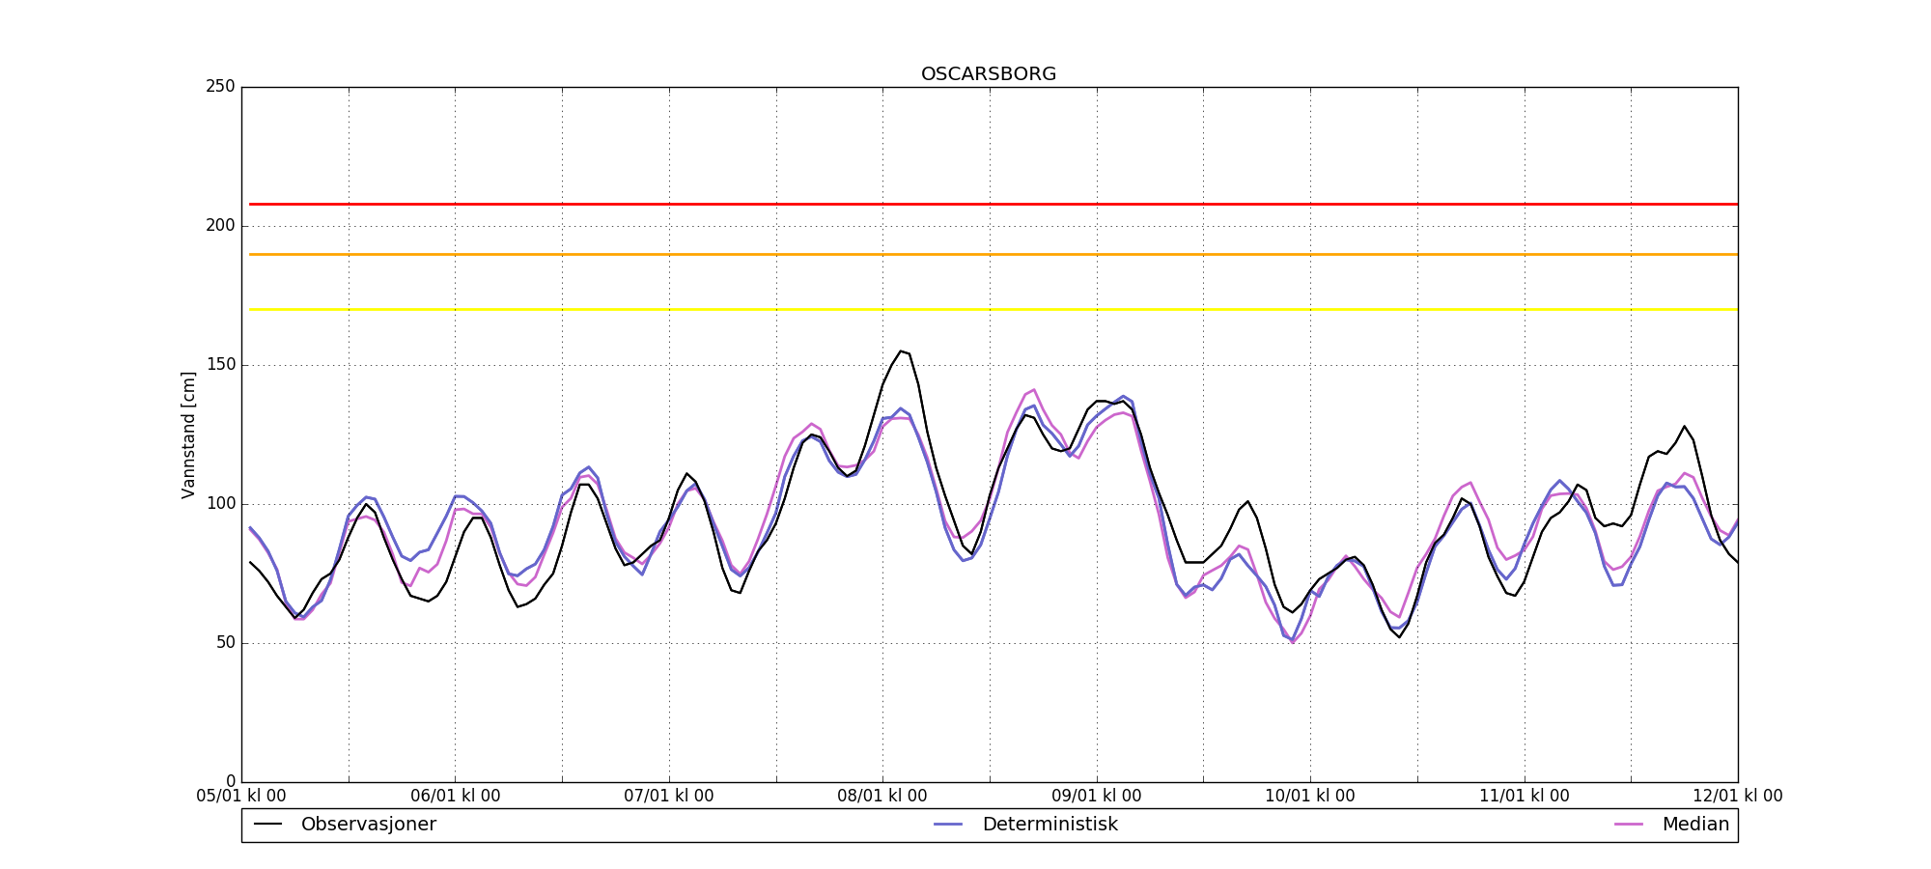Click the highest peak of black observation line
This screenshot has height=869, width=1931.
pos(901,351)
